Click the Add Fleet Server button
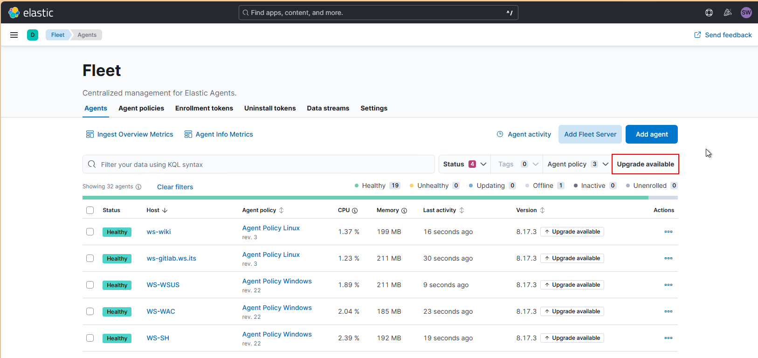This screenshot has width=758, height=358. (x=590, y=134)
